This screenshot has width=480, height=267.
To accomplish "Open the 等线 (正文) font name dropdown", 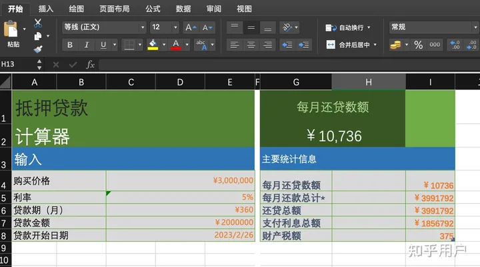I will [104, 27].
